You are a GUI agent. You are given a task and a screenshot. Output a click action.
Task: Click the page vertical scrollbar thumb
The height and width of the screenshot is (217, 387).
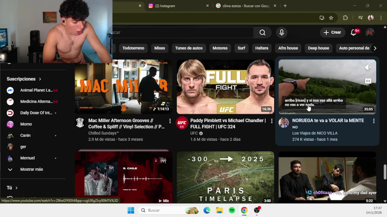[x=385, y=172]
